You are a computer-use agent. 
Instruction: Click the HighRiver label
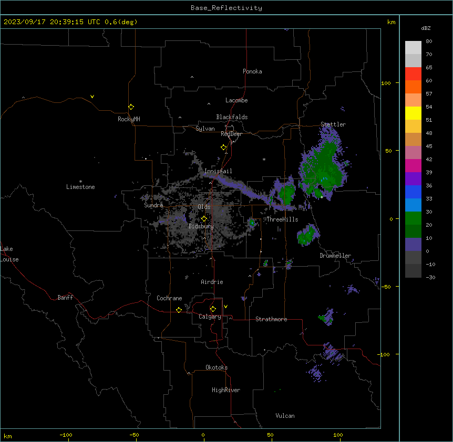pyautogui.click(x=226, y=390)
